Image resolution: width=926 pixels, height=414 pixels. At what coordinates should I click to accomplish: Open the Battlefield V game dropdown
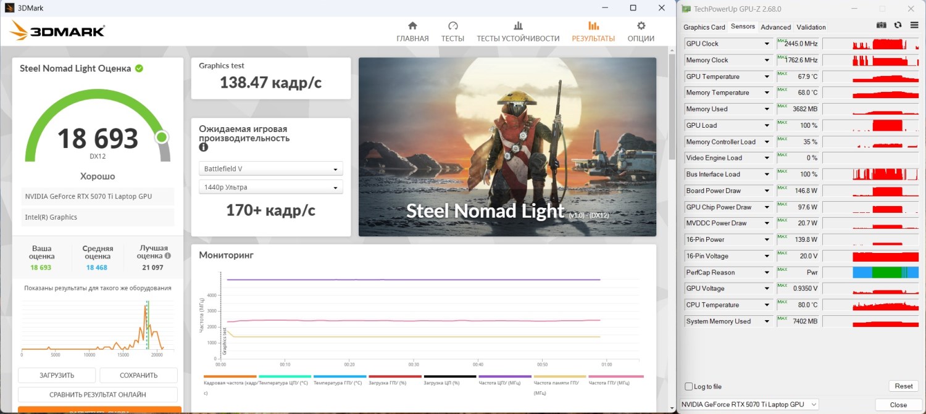pyautogui.click(x=271, y=169)
